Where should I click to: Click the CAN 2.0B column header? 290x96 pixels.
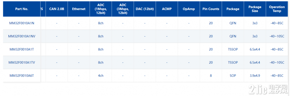pos(57,9)
